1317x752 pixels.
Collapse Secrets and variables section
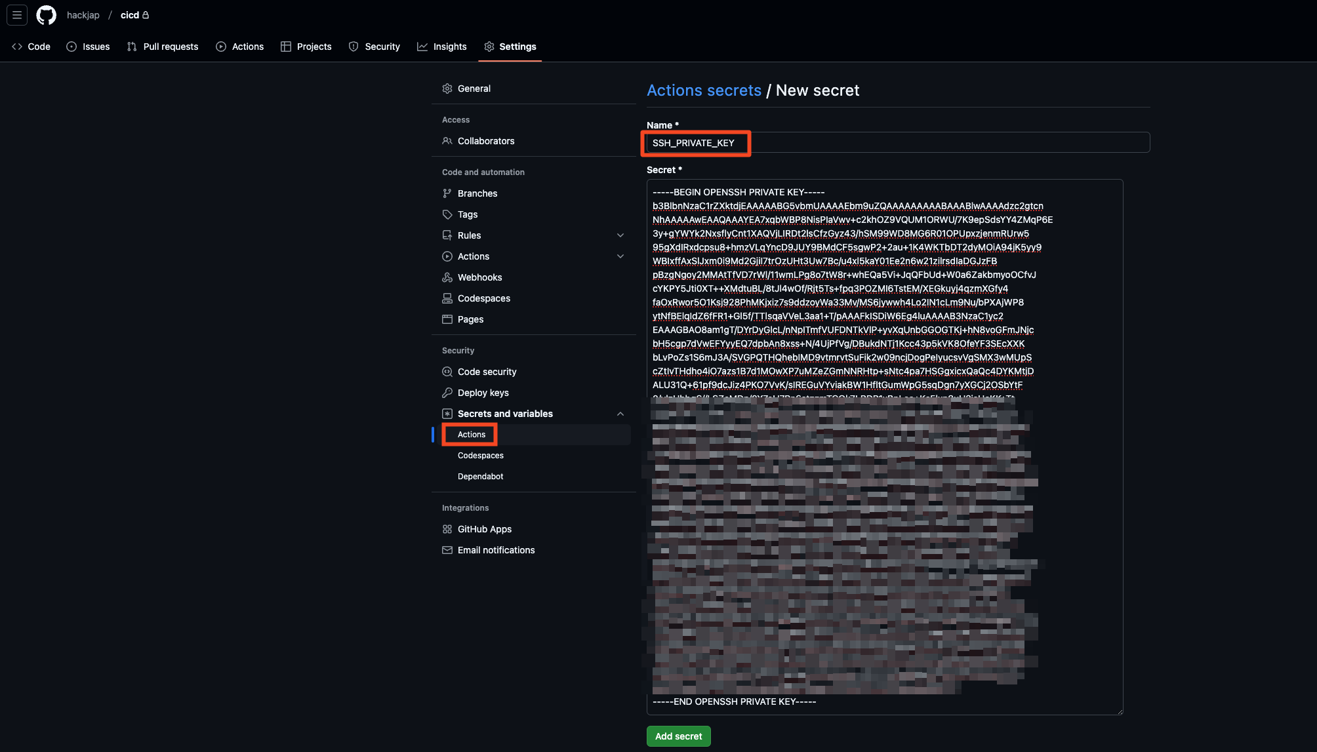[620, 414]
